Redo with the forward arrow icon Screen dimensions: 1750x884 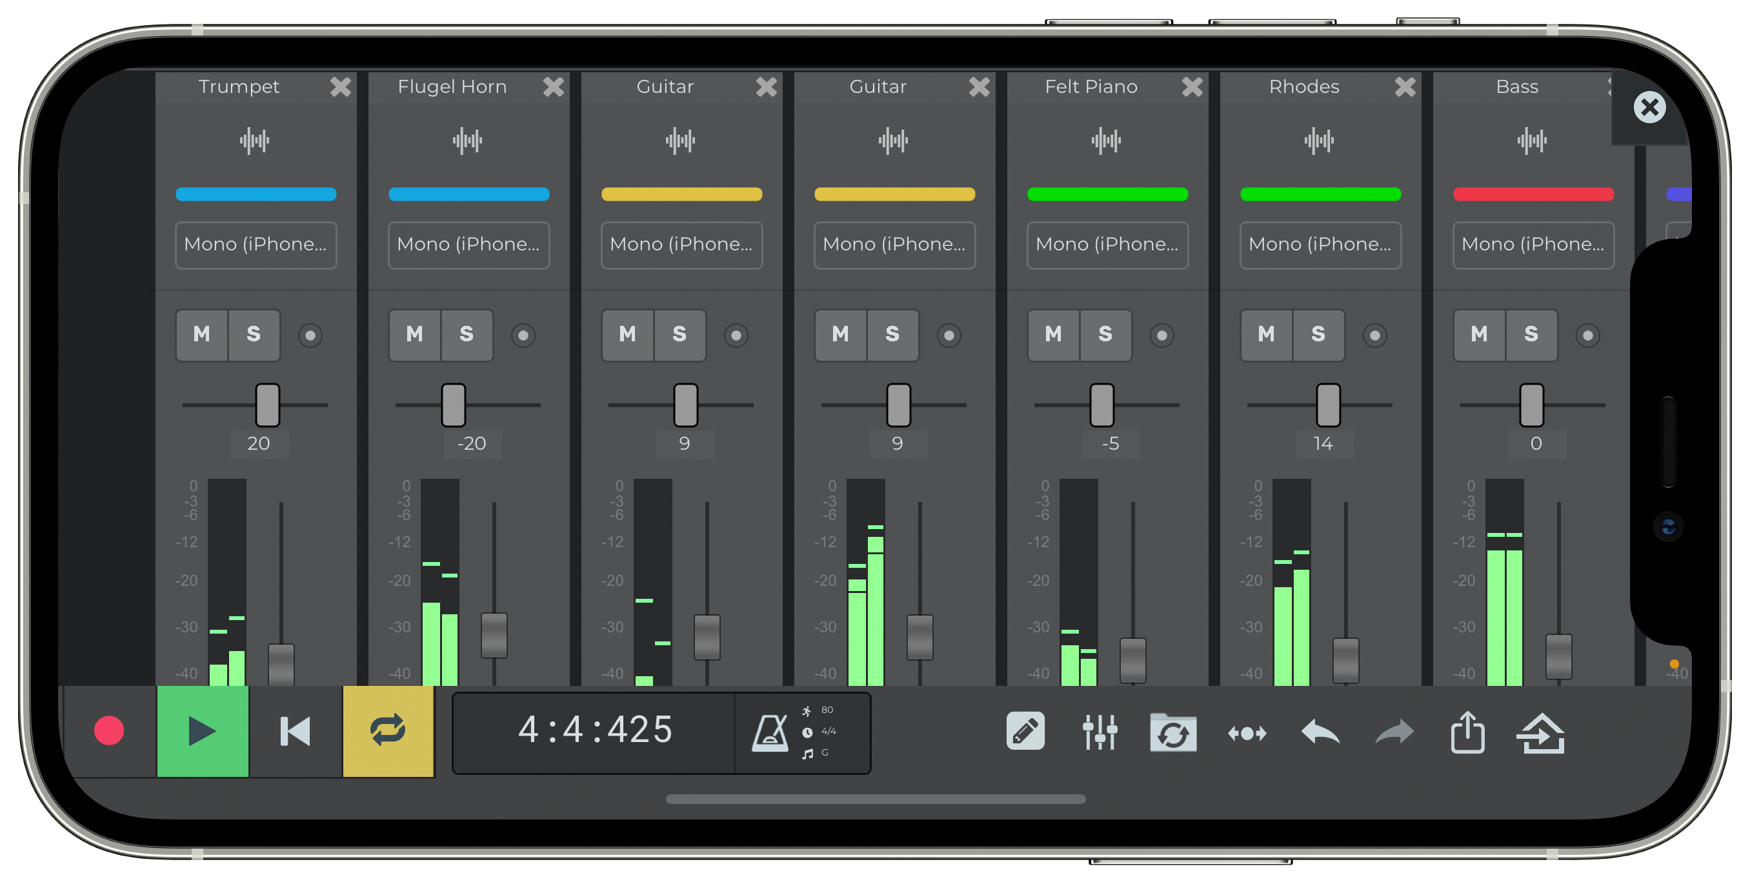point(1394,732)
